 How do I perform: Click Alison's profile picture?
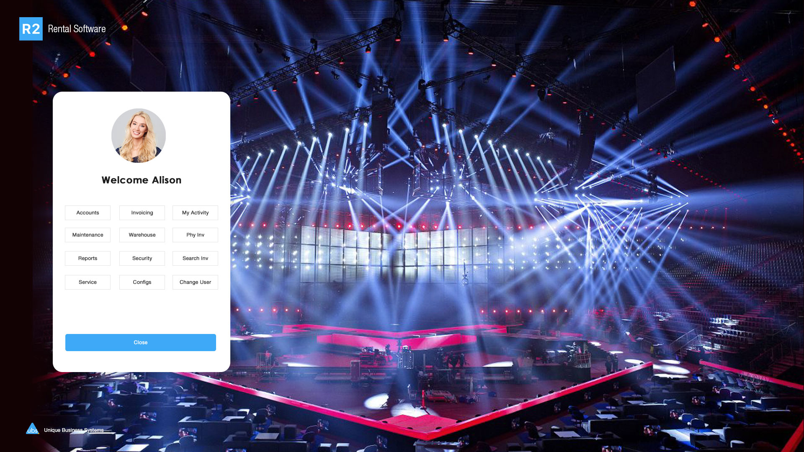tap(139, 136)
